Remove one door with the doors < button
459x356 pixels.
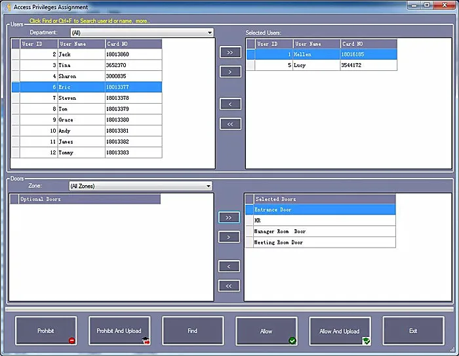(229, 266)
